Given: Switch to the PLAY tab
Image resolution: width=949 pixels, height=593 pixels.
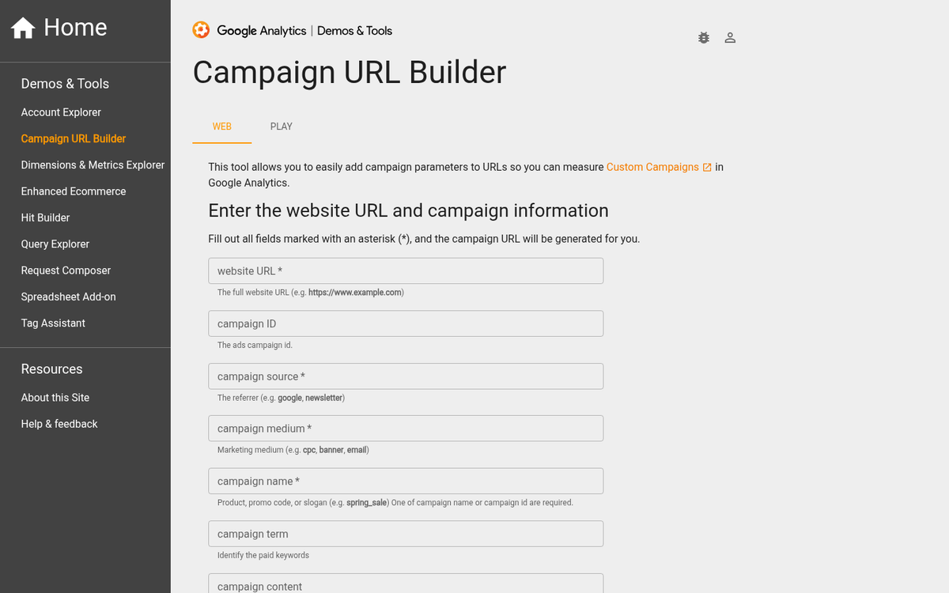Looking at the screenshot, I should (281, 127).
